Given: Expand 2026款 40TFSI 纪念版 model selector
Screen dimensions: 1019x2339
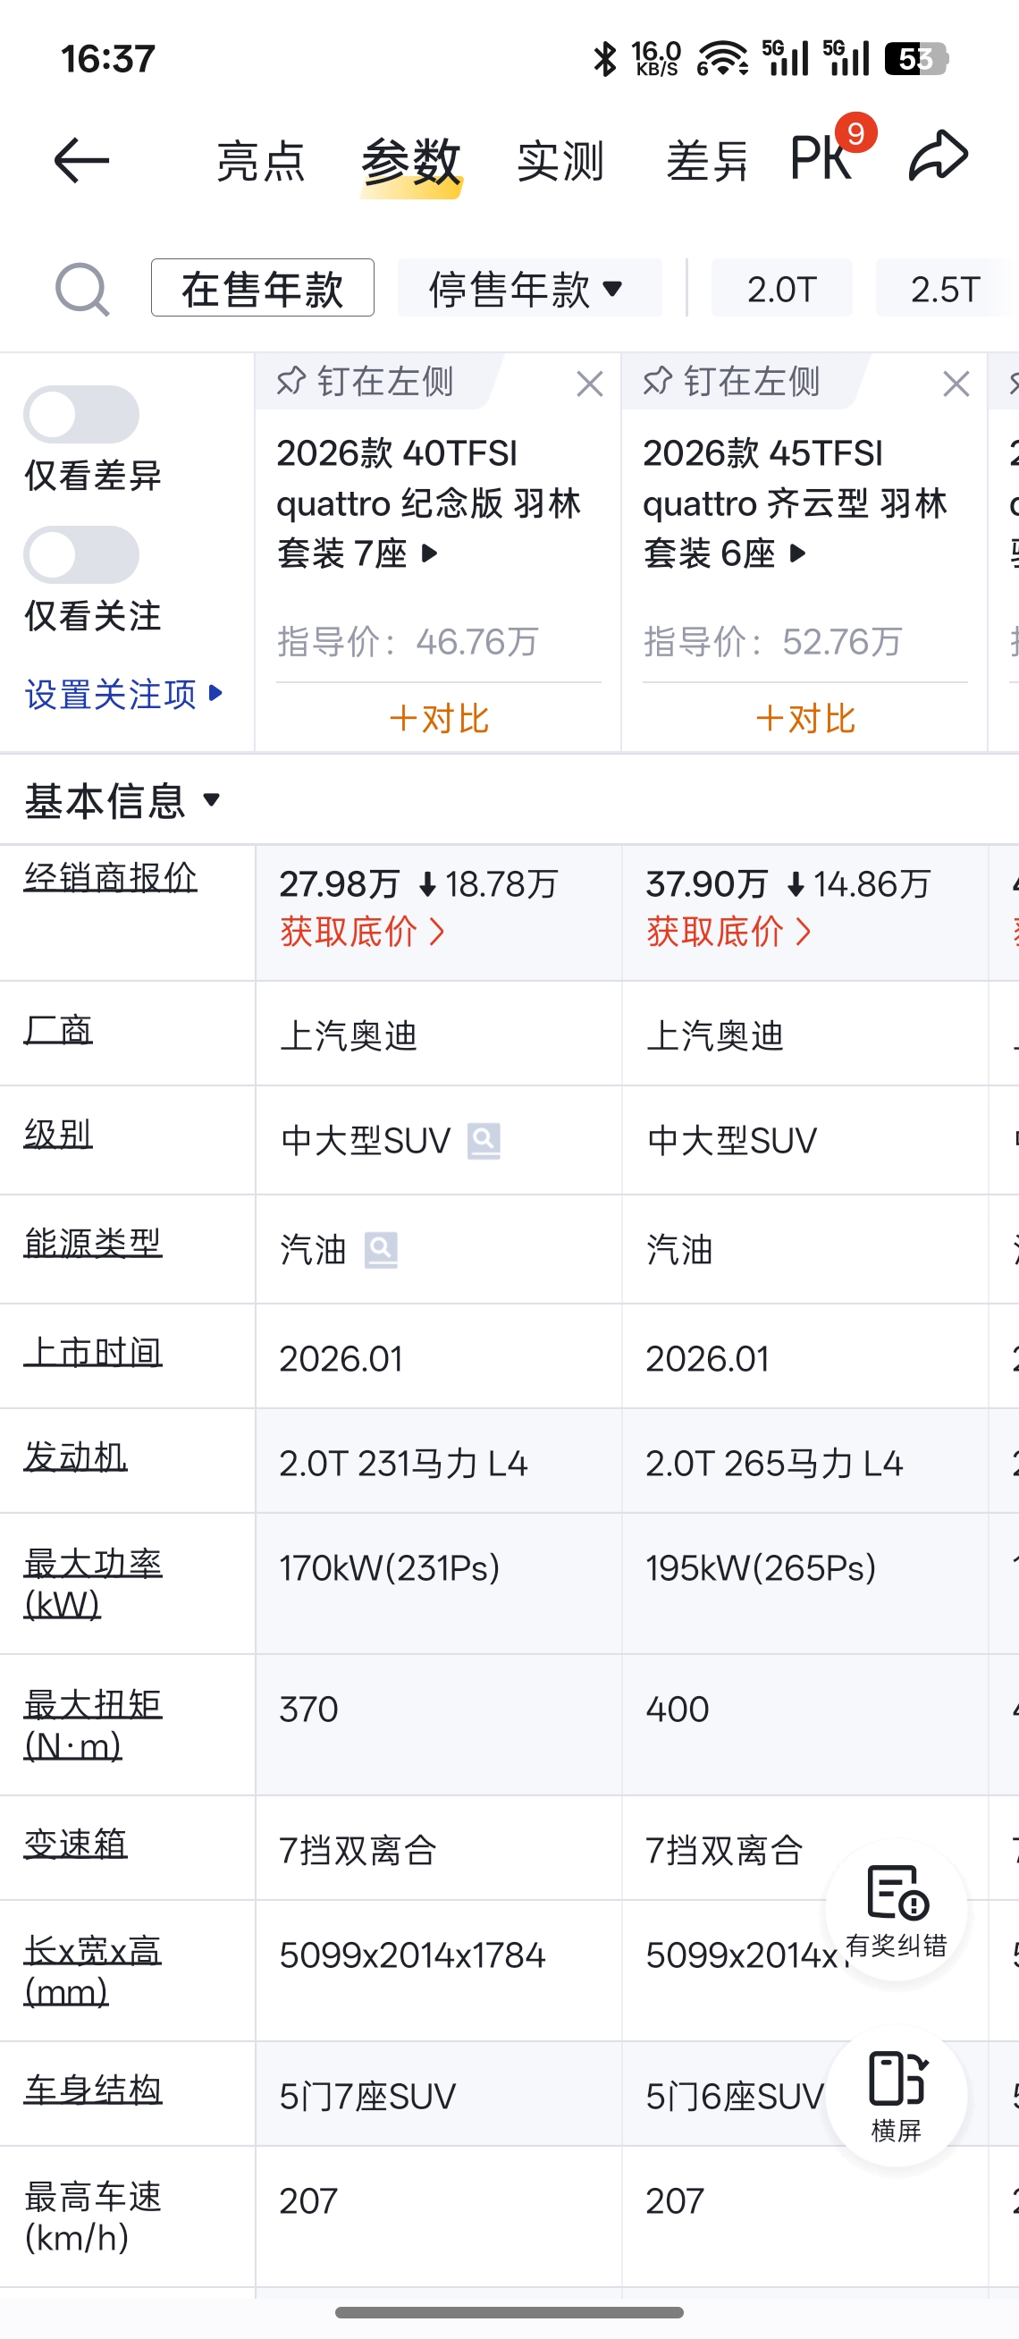Looking at the screenshot, I should tap(428, 503).
